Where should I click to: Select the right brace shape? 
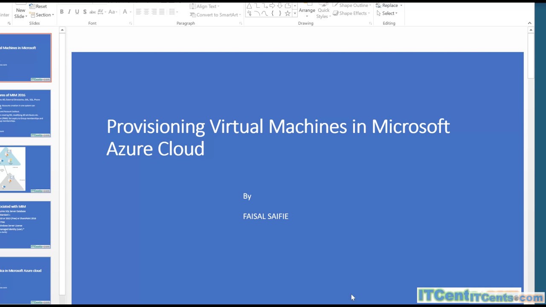(280, 13)
